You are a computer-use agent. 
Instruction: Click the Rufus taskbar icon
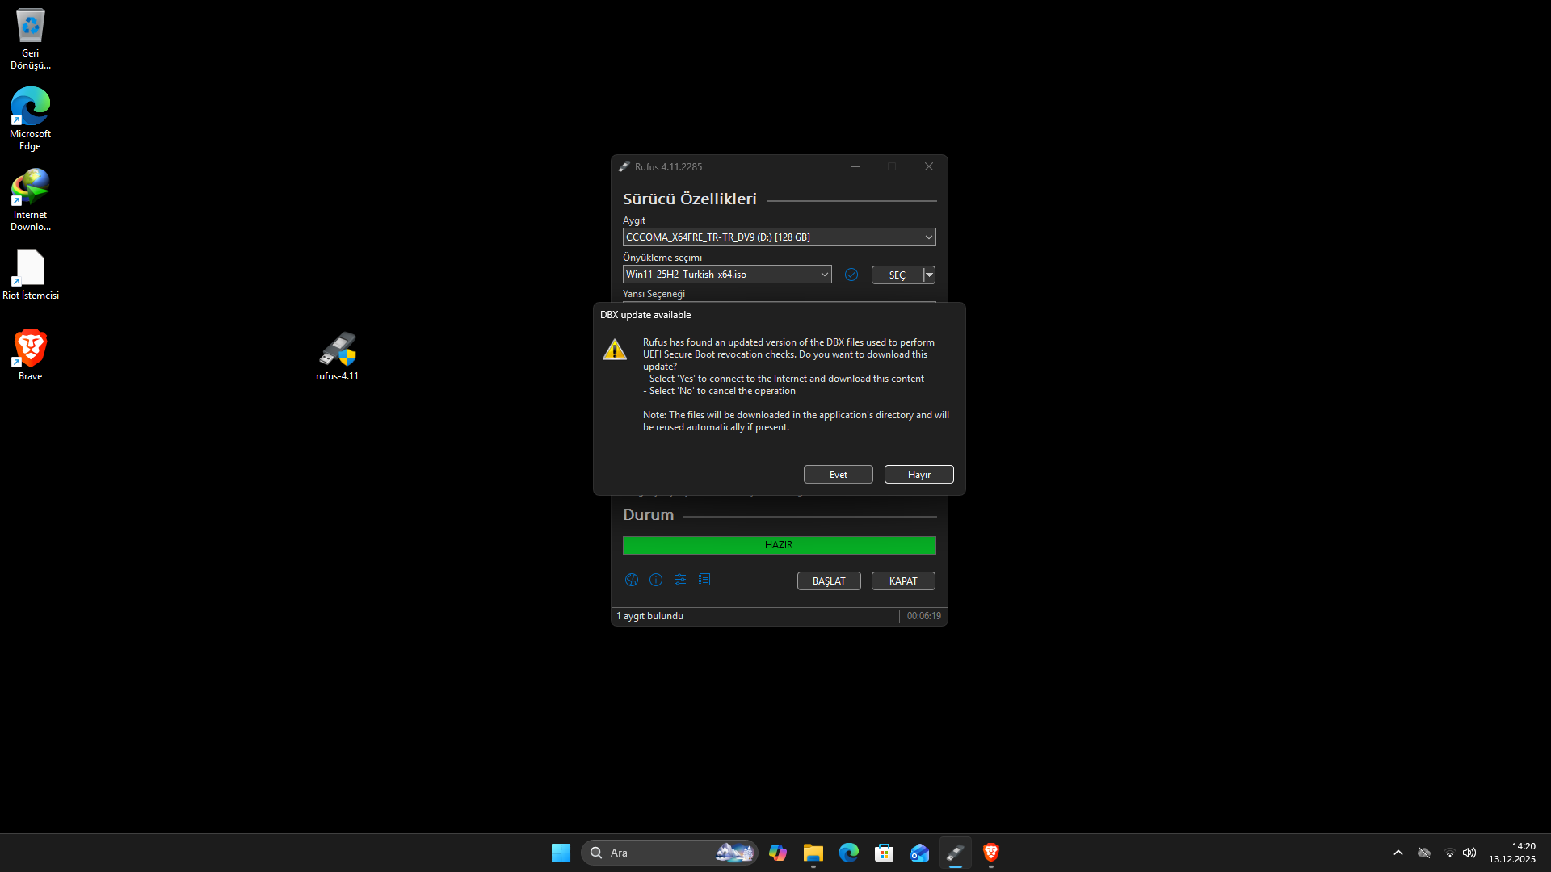point(956,853)
